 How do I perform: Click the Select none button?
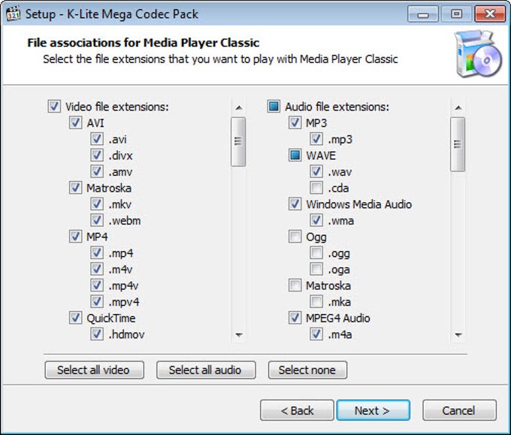click(307, 370)
